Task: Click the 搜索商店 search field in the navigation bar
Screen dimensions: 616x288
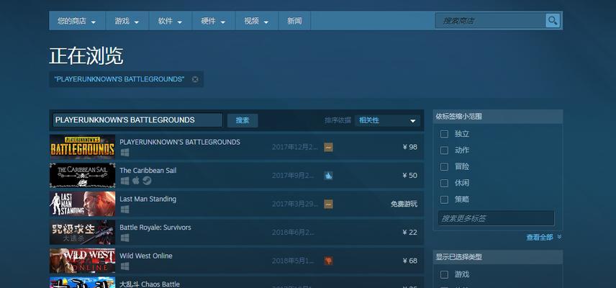Action: (x=490, y=20)
